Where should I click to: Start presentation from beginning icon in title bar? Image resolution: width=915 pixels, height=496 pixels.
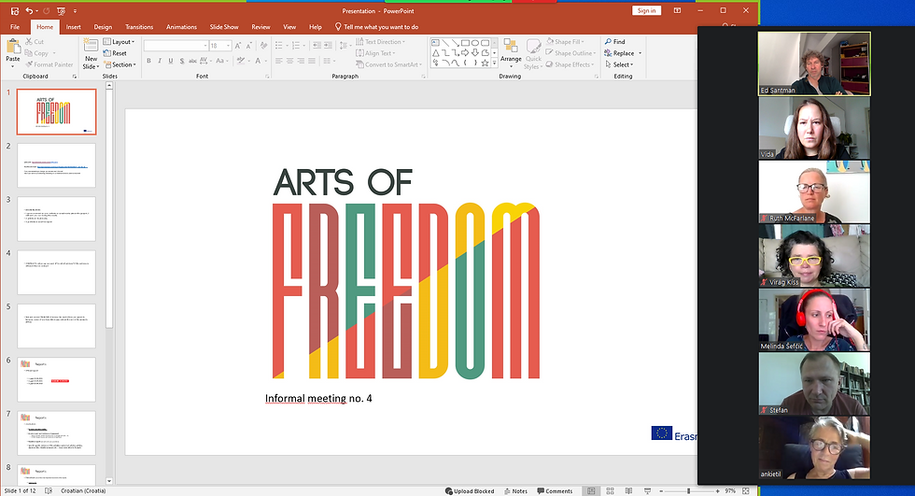(62, 10)
